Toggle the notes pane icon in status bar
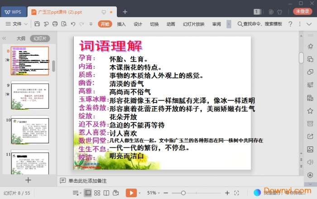This screenshot has width=317, height=199. (76, 193)
